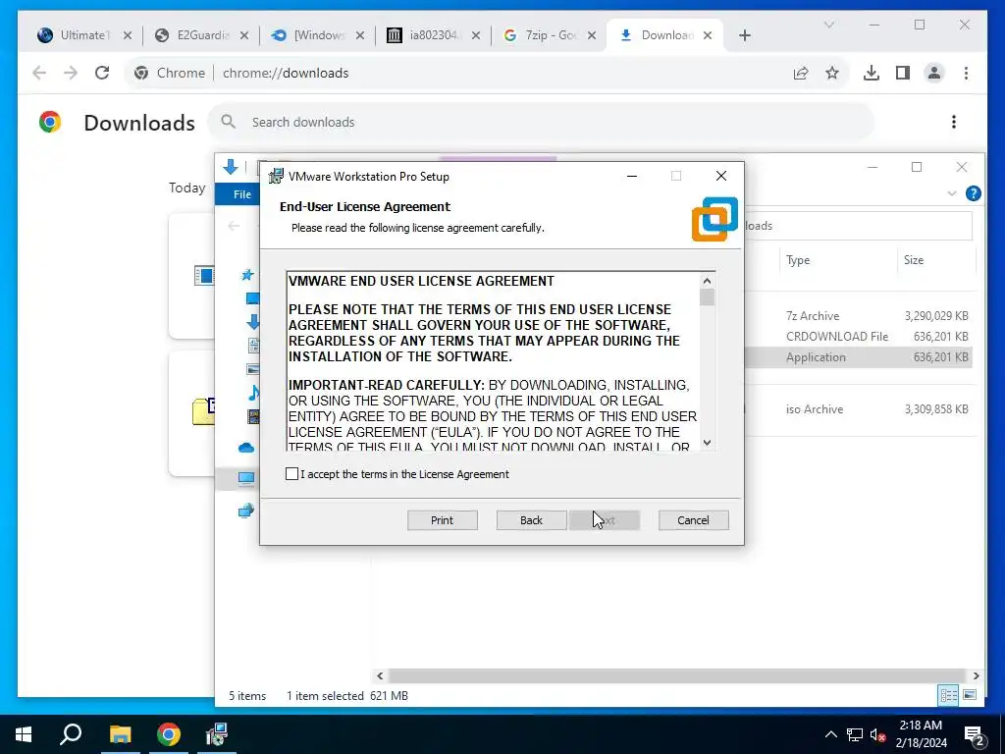Screen dimensions: 1005x754
Task: Open Chrome downloads toolbar icon
Action: [x=872, y=73]
